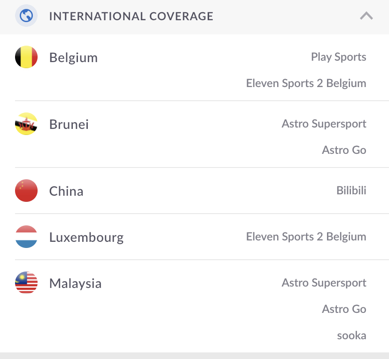Collapse the International Coverage section chevron
Viewport: 389px width, 359px height.
[366, 16]
